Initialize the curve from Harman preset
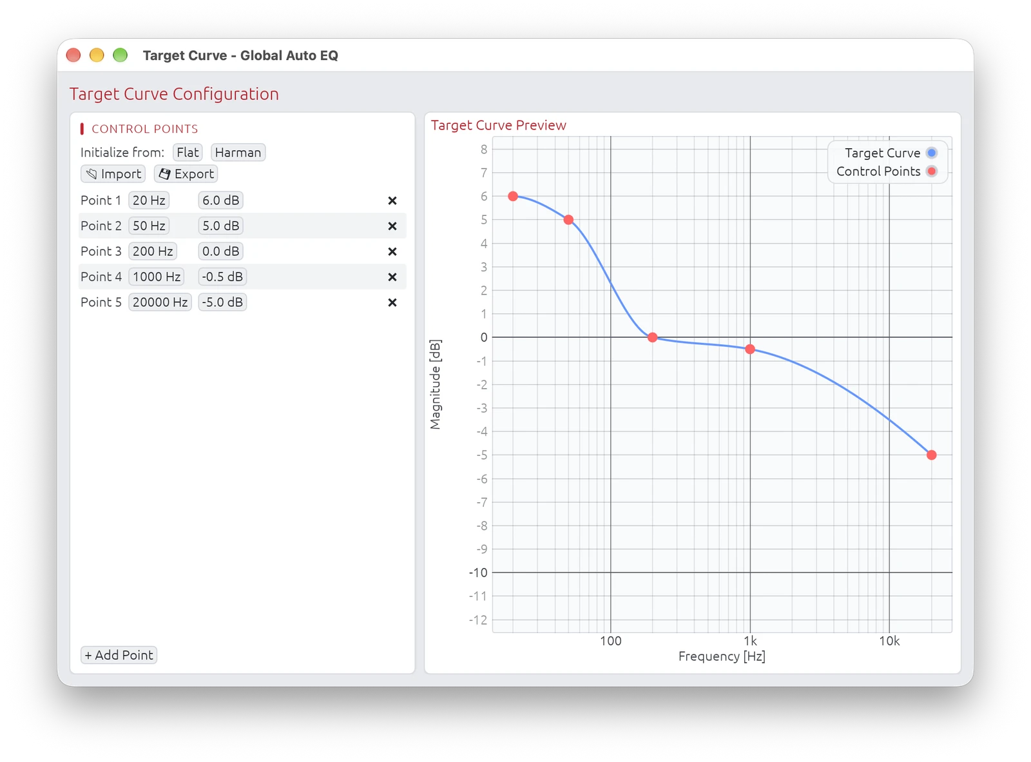 pyautogui.click(x=238, y=152)
